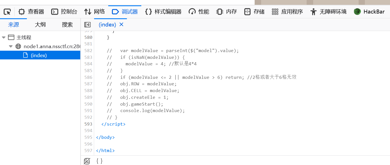The image size is (390, 165).
Task: Collapse the 主线程 tree node
Action: [4, 37]
